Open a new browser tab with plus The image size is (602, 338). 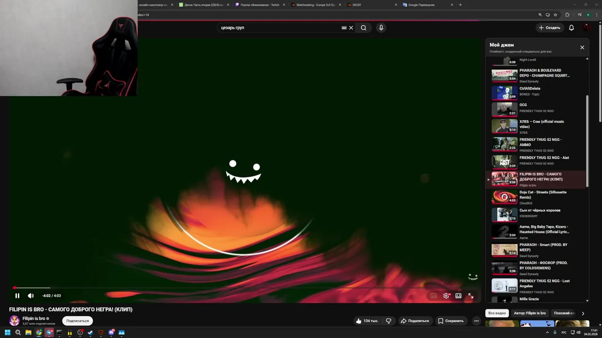point(460,5)
